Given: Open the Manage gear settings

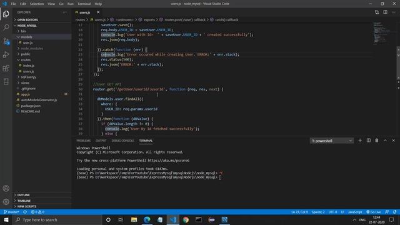Looking at the screenshot, I should pos(6,202).
